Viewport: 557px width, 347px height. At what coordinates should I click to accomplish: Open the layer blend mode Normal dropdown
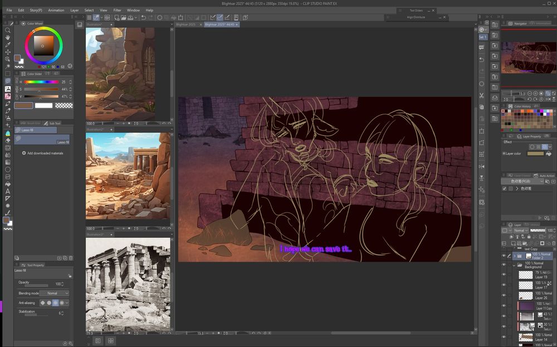tap(522, 230)
